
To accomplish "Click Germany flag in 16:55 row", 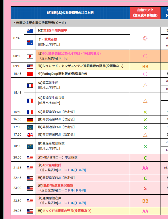I will [30, 120].
